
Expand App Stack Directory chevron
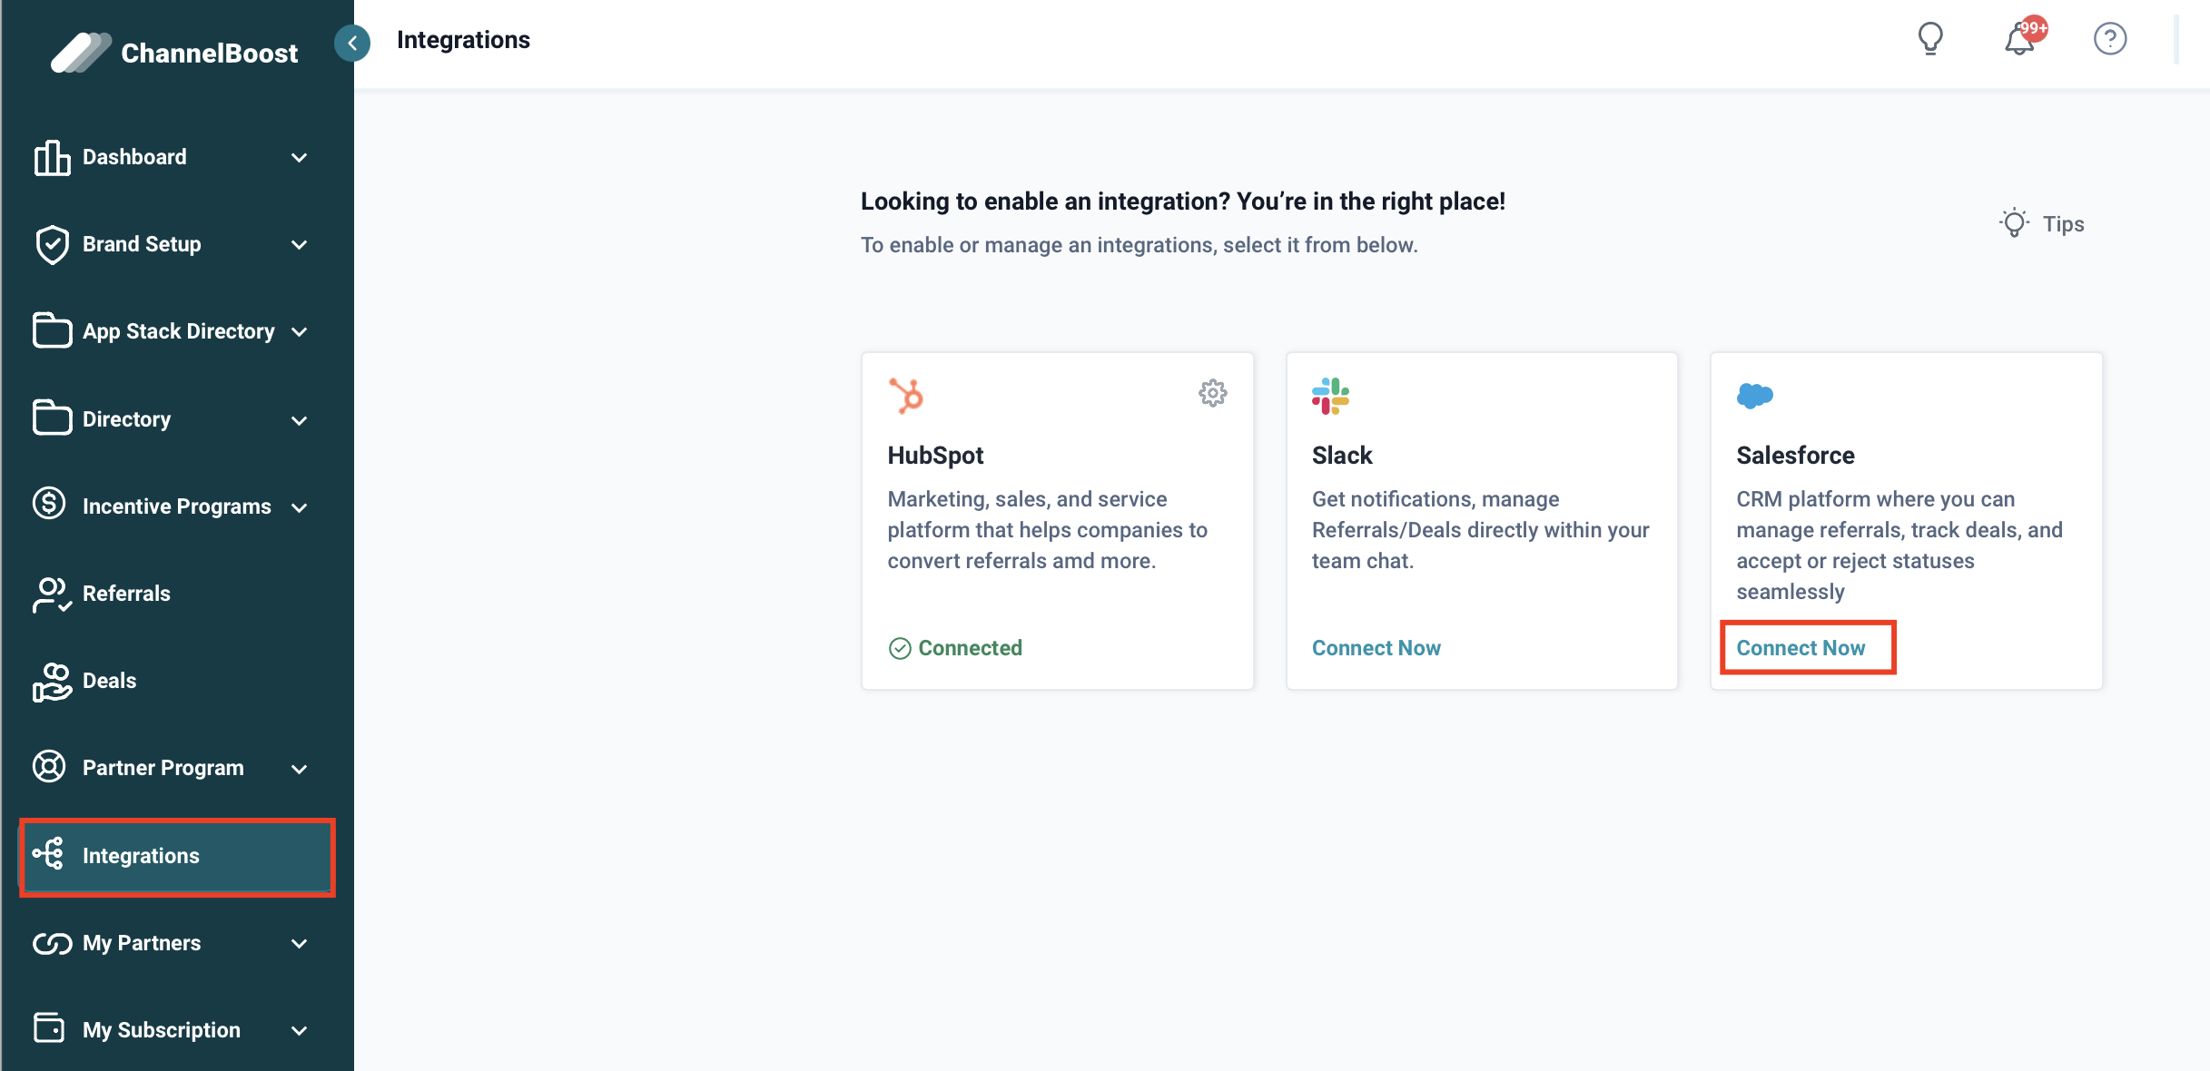tap(299, 332)
